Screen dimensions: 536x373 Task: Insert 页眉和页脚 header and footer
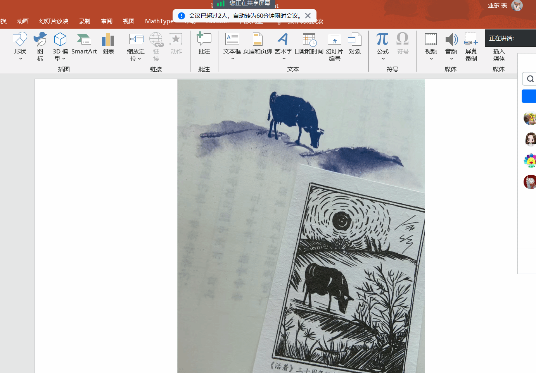(258, 44)
